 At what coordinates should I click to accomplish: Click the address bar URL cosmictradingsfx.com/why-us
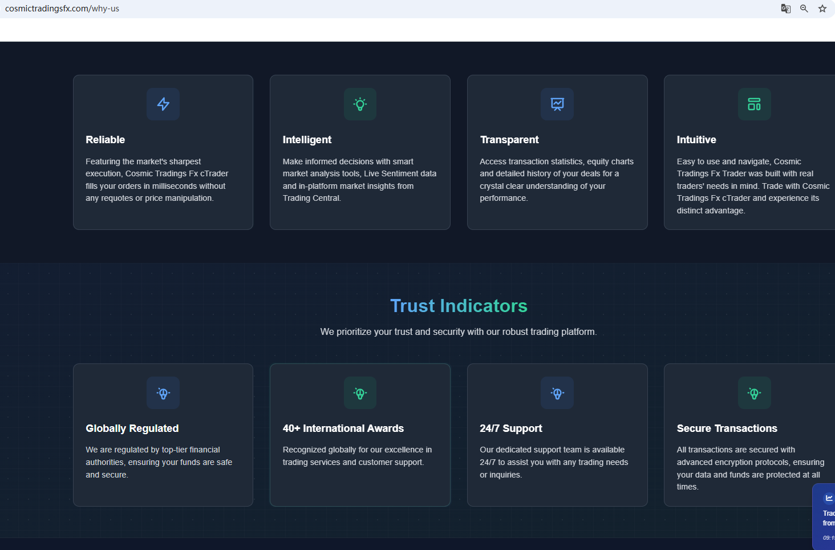(62, 9)
